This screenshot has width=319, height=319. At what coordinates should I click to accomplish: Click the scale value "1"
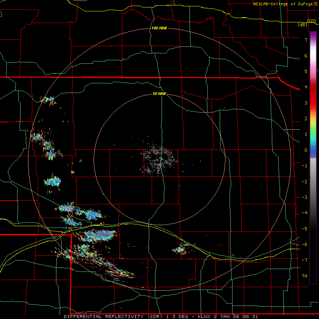(306, 134)
